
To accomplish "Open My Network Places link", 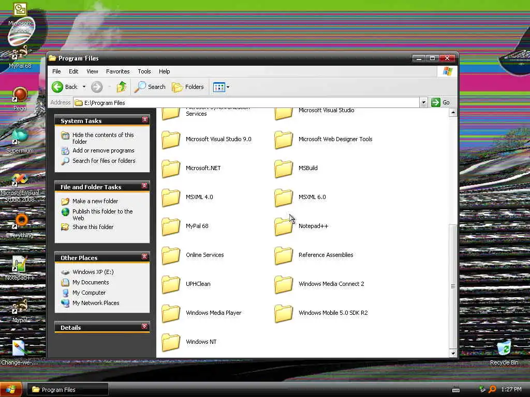I will [96, 303].
